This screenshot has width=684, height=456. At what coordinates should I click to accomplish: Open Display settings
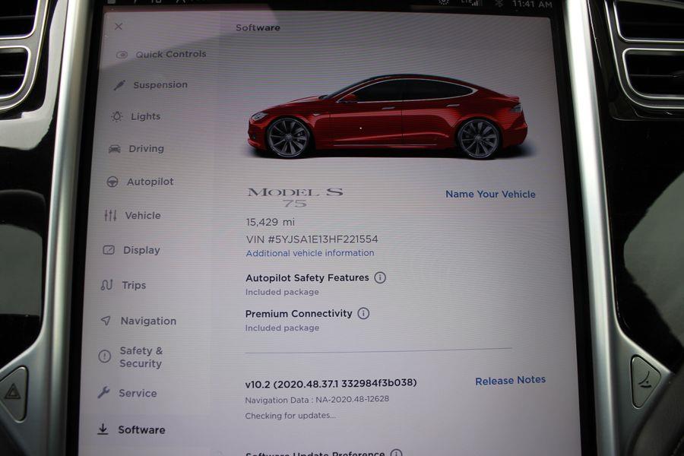pos(131,250)
